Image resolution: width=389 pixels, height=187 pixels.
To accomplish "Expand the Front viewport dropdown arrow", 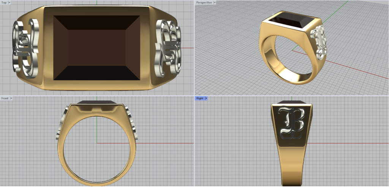I will 11,98.
